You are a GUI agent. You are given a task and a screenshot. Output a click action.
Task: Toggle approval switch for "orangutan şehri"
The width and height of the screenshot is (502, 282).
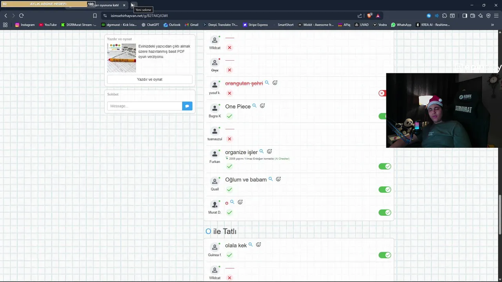[382, 93]
